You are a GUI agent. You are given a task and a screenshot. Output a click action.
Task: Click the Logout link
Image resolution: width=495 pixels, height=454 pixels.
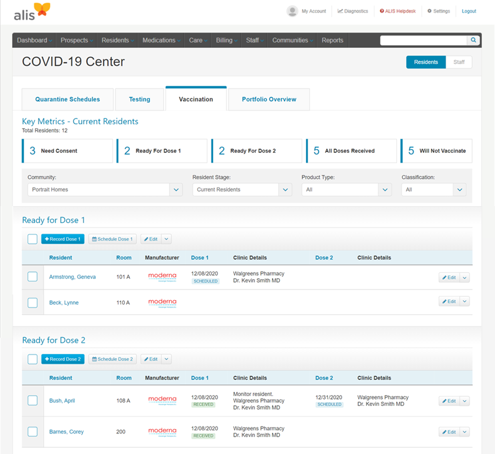(469, 11)
